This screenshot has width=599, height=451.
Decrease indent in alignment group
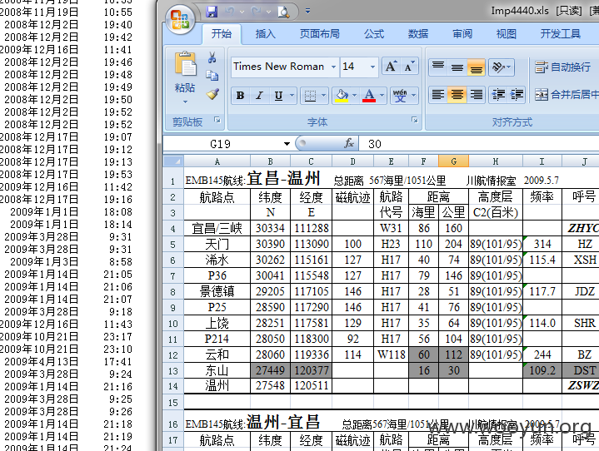tap(498, 94)
